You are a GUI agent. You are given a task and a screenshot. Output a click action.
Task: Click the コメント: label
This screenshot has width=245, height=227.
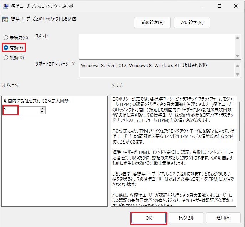pyautogui.click(x=42, y=36)
